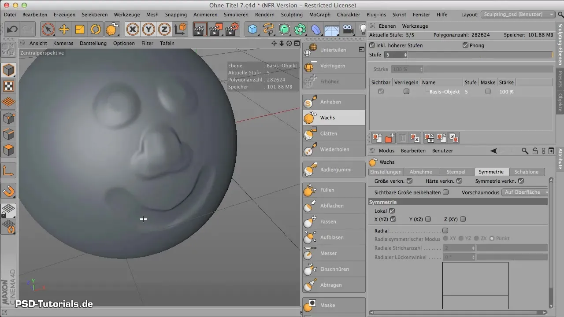The height and width of the screenshot is (317, 564).
Task: Open the Bearbeiten attribute manager menu
Action: [x=413, y=151]
